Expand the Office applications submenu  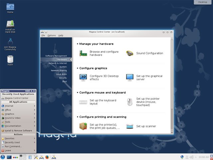coord(18,110)
